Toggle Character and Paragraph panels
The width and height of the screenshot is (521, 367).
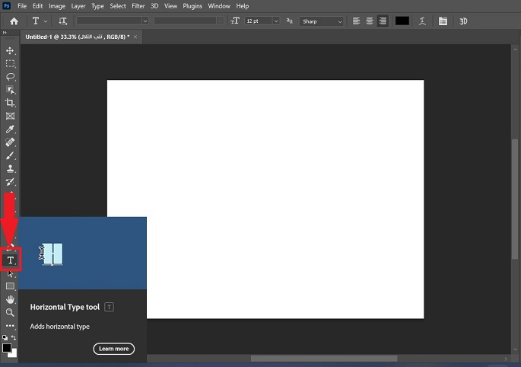443,21
